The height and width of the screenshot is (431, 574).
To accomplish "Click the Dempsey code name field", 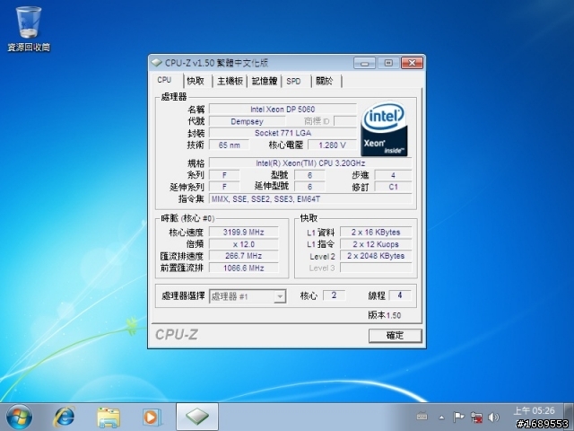I will pos(248,121).
